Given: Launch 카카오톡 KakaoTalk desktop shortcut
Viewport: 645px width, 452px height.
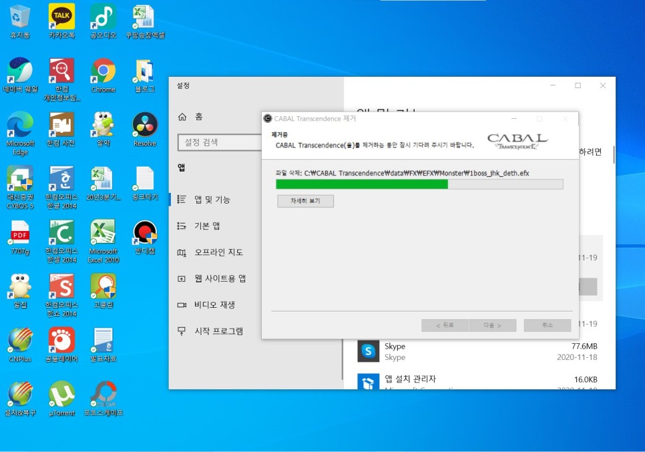Looking at the screenshot, I should pos(61,21).
